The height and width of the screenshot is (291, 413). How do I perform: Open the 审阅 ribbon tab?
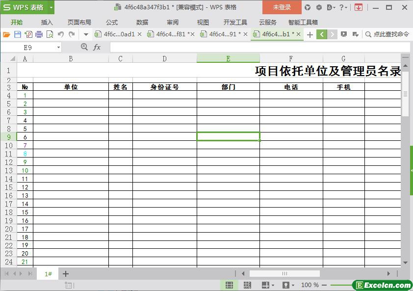pos(173,23)
